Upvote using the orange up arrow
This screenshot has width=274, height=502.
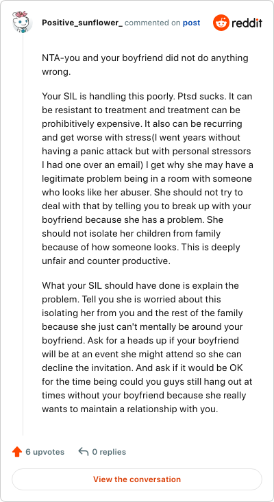17,452
